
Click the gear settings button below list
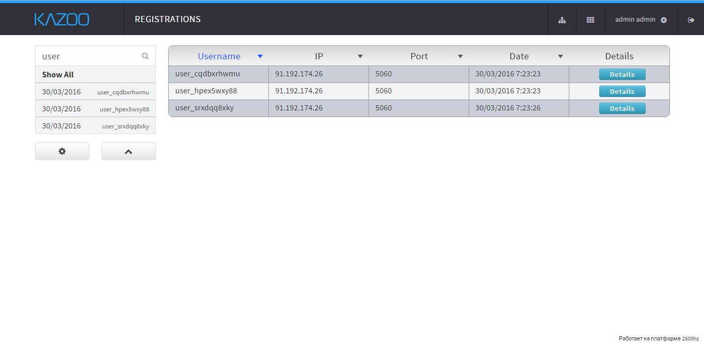pos(62,152)
